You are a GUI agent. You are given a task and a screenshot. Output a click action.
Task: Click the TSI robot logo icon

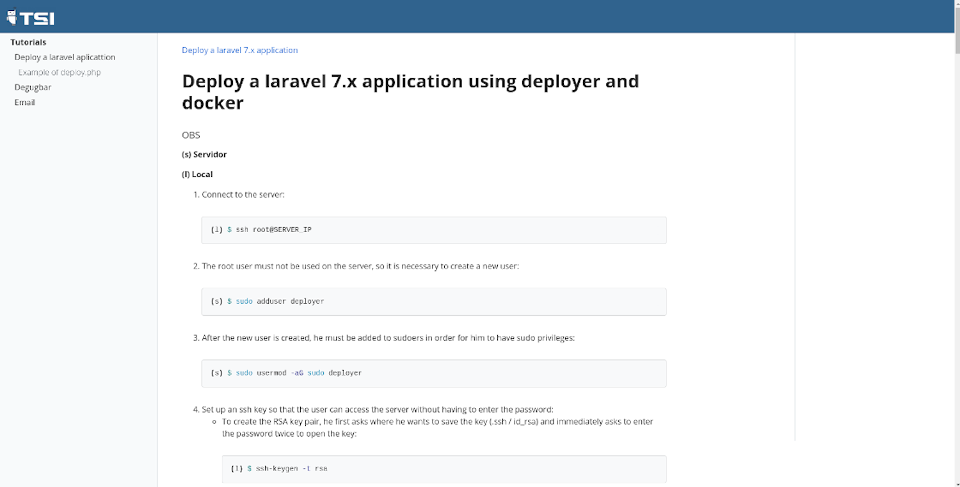(11, 17)
